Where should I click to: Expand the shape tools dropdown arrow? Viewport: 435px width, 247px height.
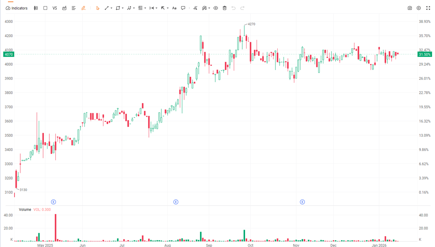click(x=123, y=8)
